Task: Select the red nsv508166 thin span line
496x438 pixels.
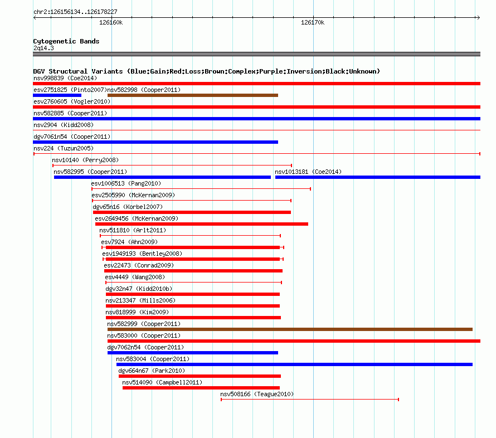Action: tap(310, 400)
